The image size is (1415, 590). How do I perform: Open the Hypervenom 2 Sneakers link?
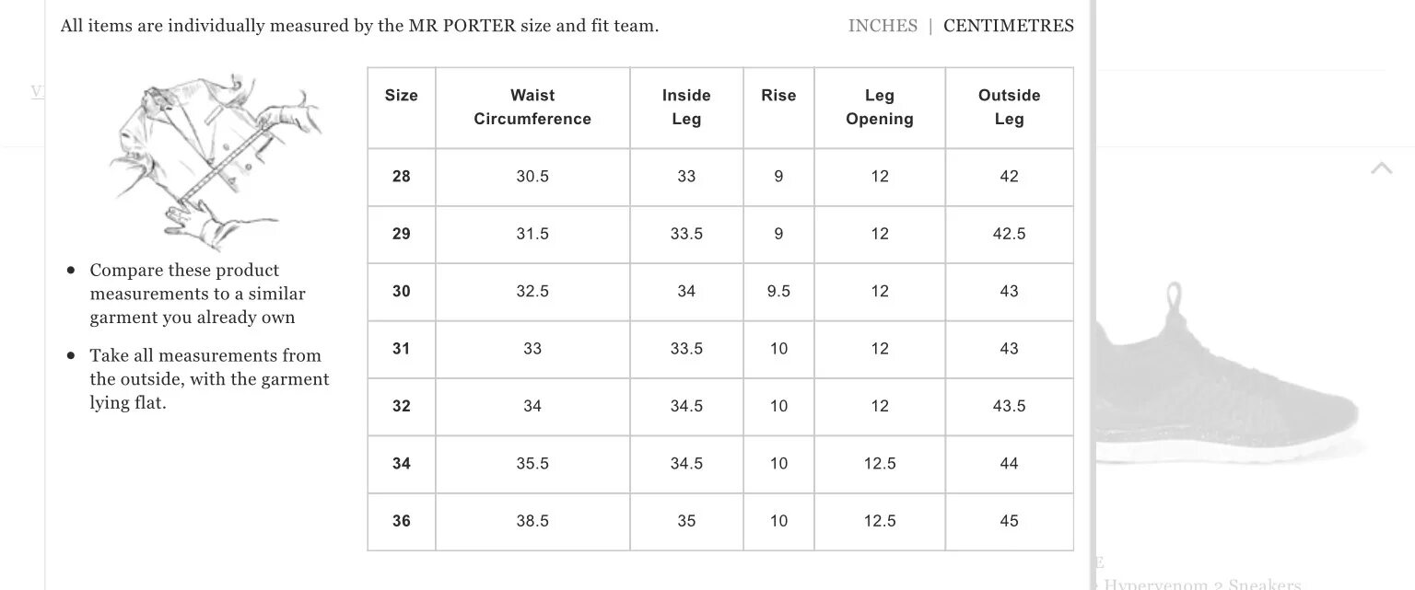pos(1202,584)
